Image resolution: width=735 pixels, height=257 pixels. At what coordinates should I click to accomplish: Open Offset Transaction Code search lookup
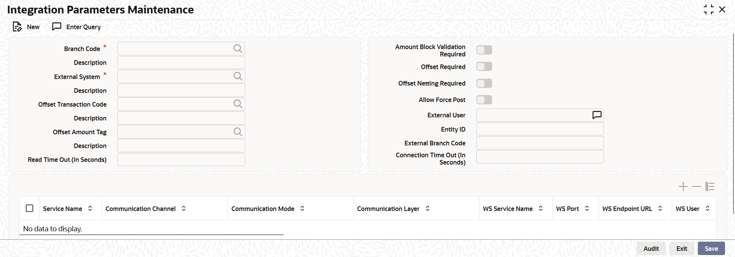(x=238, y=104)
